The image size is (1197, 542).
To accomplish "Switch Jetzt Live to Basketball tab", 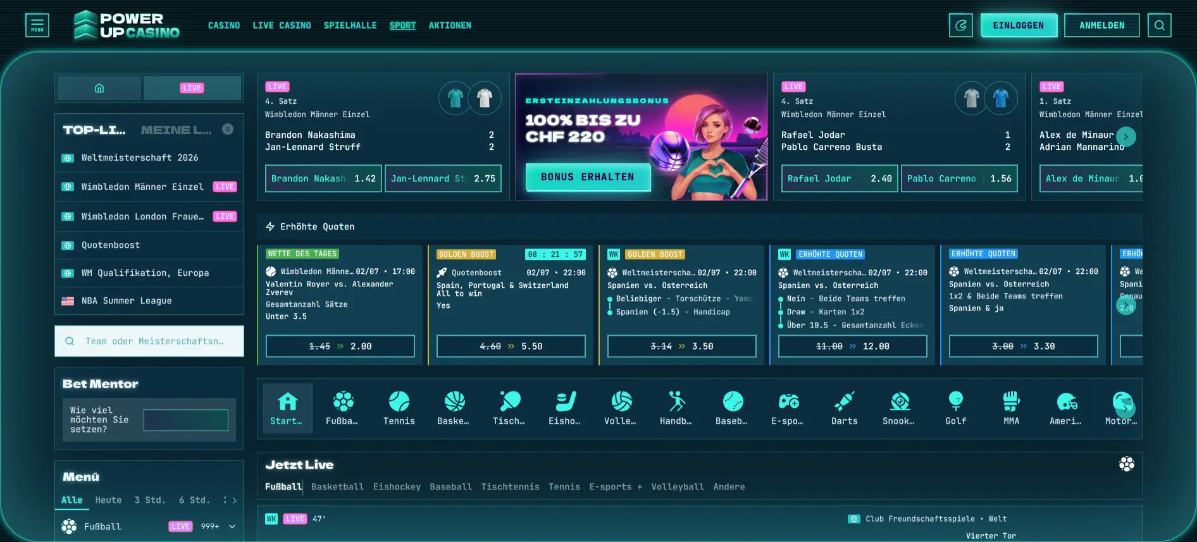I will (337, 487).
